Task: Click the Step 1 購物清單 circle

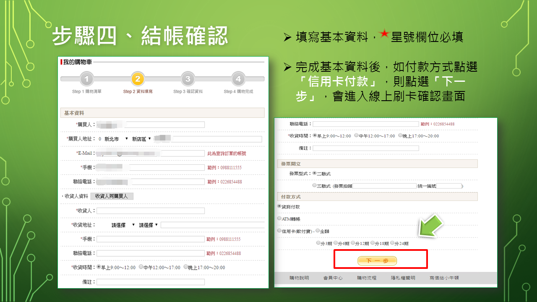Action: [x=86, y=79]
